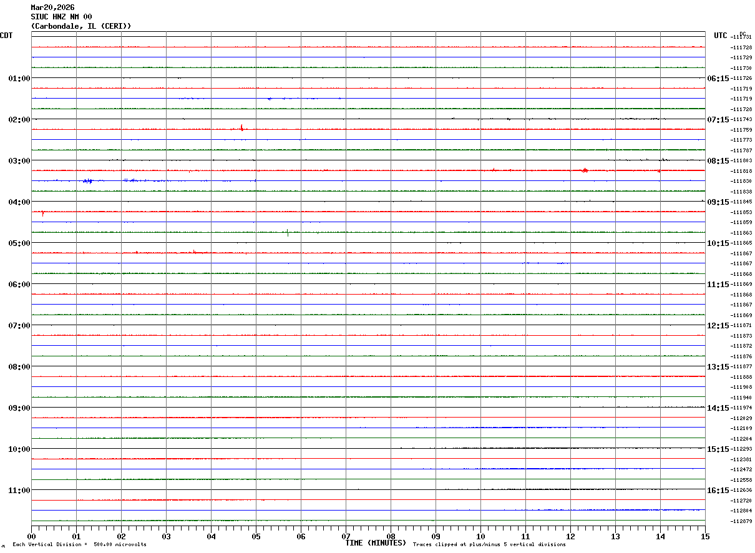This screenshot has height=553, width=755.
Task: Click the 01:00 CDT time label
Action: [19, 78]
